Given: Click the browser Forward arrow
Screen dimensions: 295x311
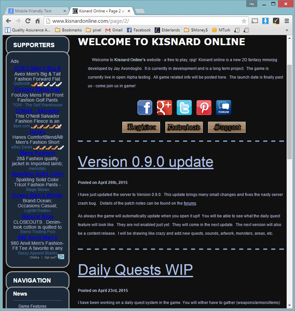Looking at the screenshot, I should [18, 21].
